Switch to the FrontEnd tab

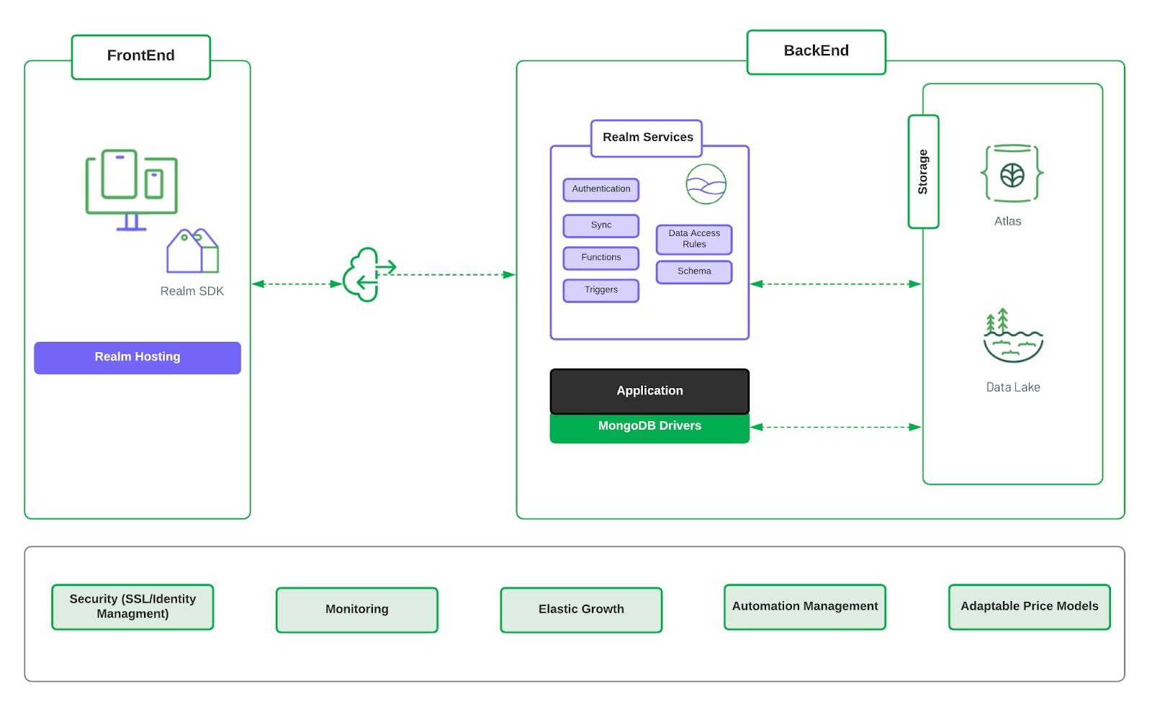pyautogui.click(x=140, y=55)
